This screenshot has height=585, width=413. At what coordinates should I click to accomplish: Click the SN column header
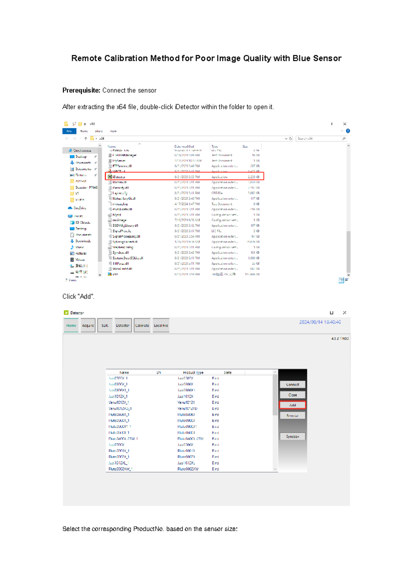point(159,373)
